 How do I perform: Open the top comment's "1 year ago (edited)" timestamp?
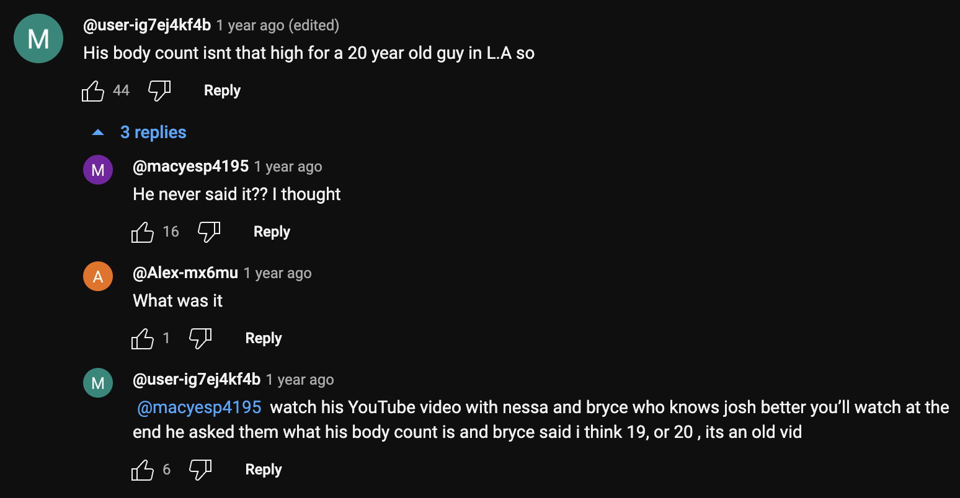(x=278, y=25)
